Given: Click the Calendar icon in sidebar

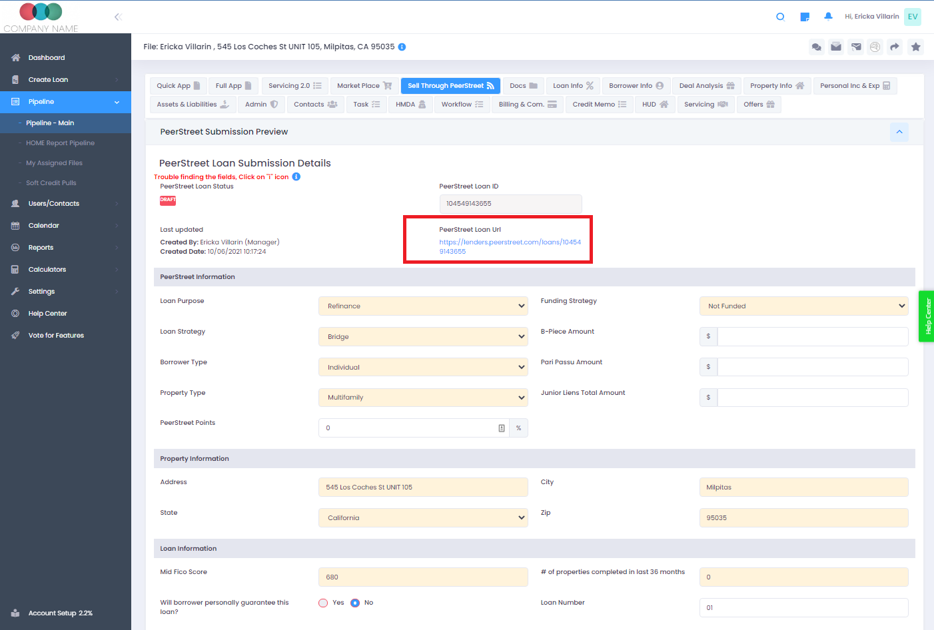Looking at the screenshot, I should point(15,226).
